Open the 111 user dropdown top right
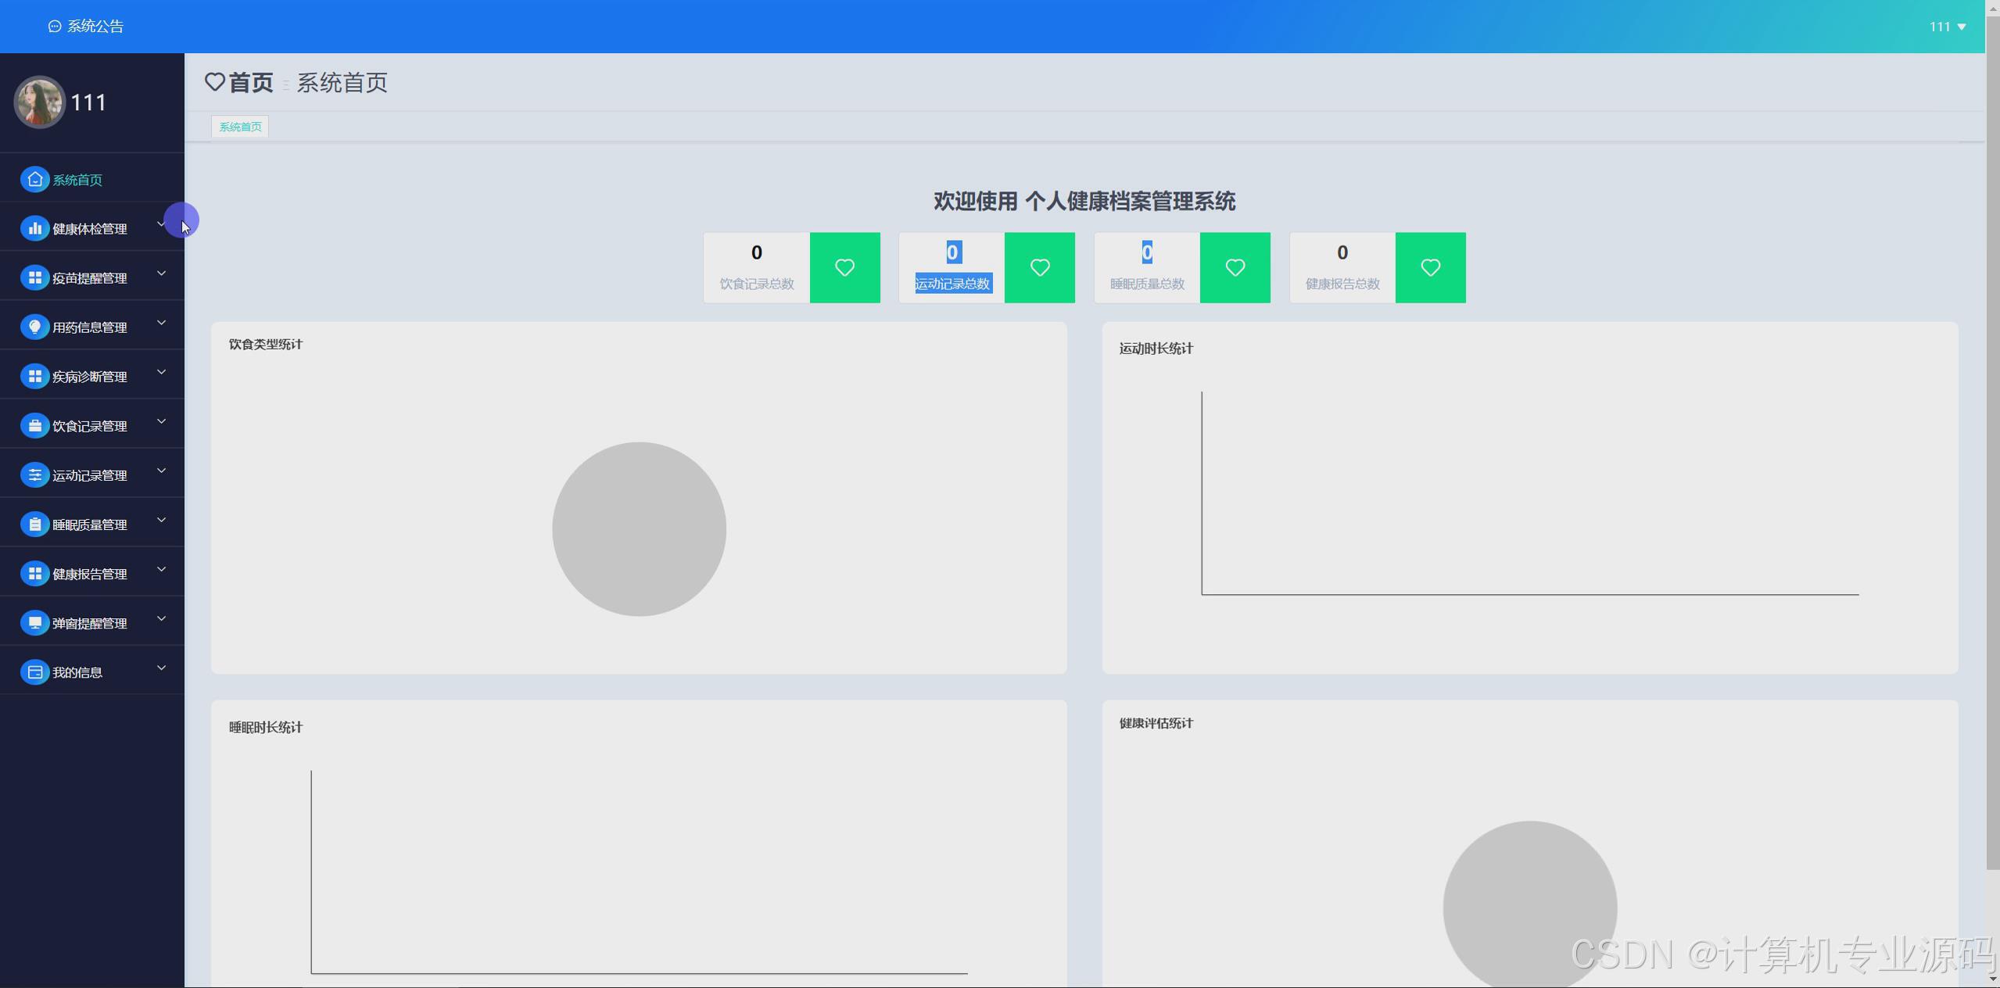The height and width of the screenshot is (988, 2000). pos(1948,26)
